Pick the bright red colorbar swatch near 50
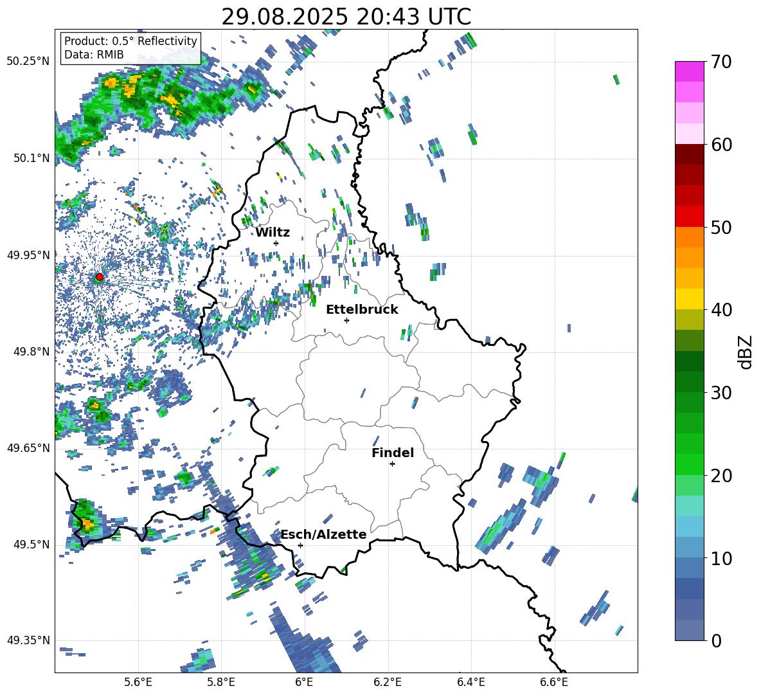 click(x=689, y=217)
